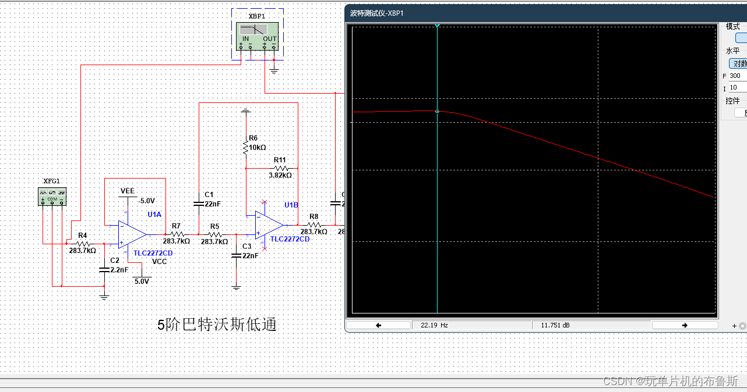This screenshot has height=392, width=747.
Task: Select the ground symbol below capacitor C2
Action: [104, 296]
